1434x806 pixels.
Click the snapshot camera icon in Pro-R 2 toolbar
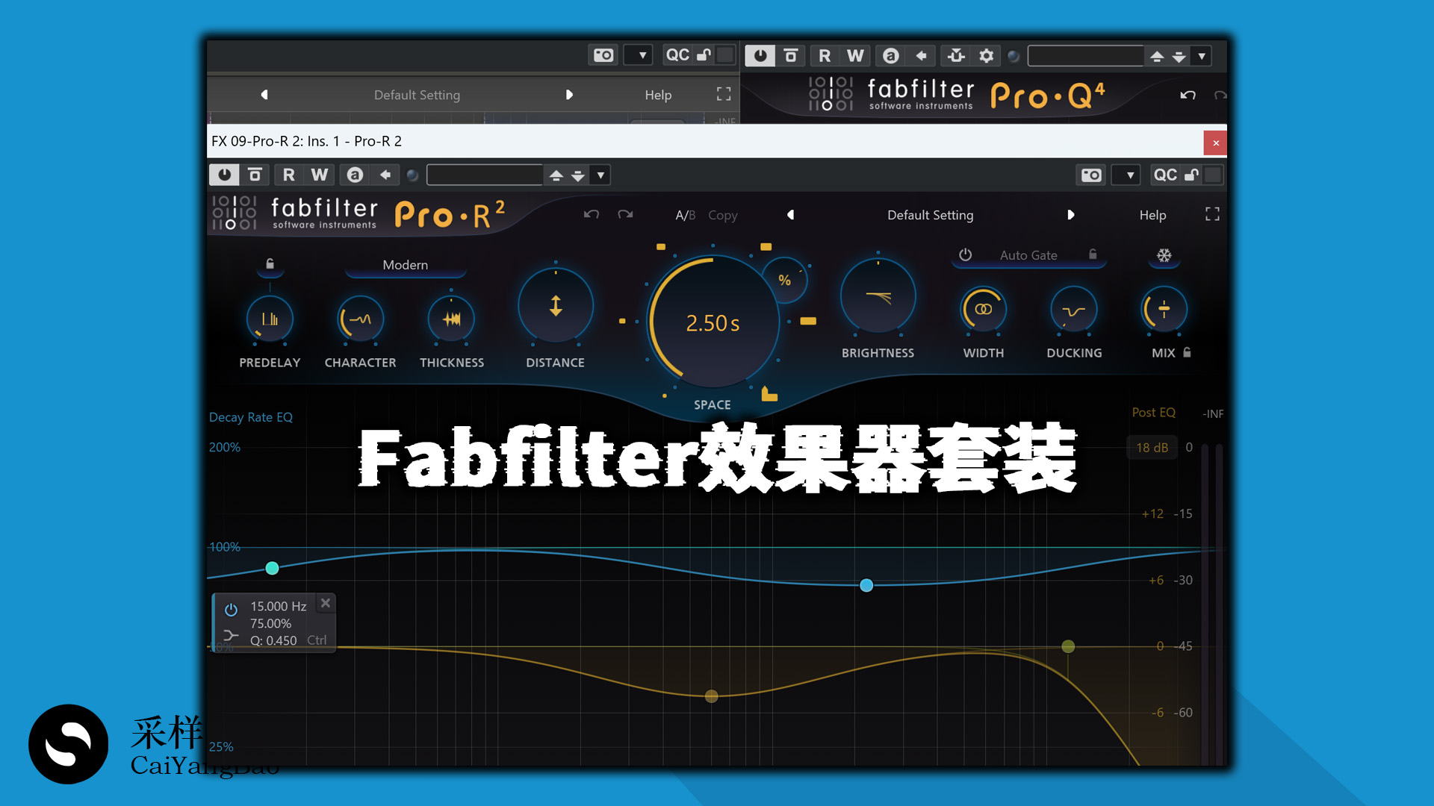click(x=1091, y=175)
